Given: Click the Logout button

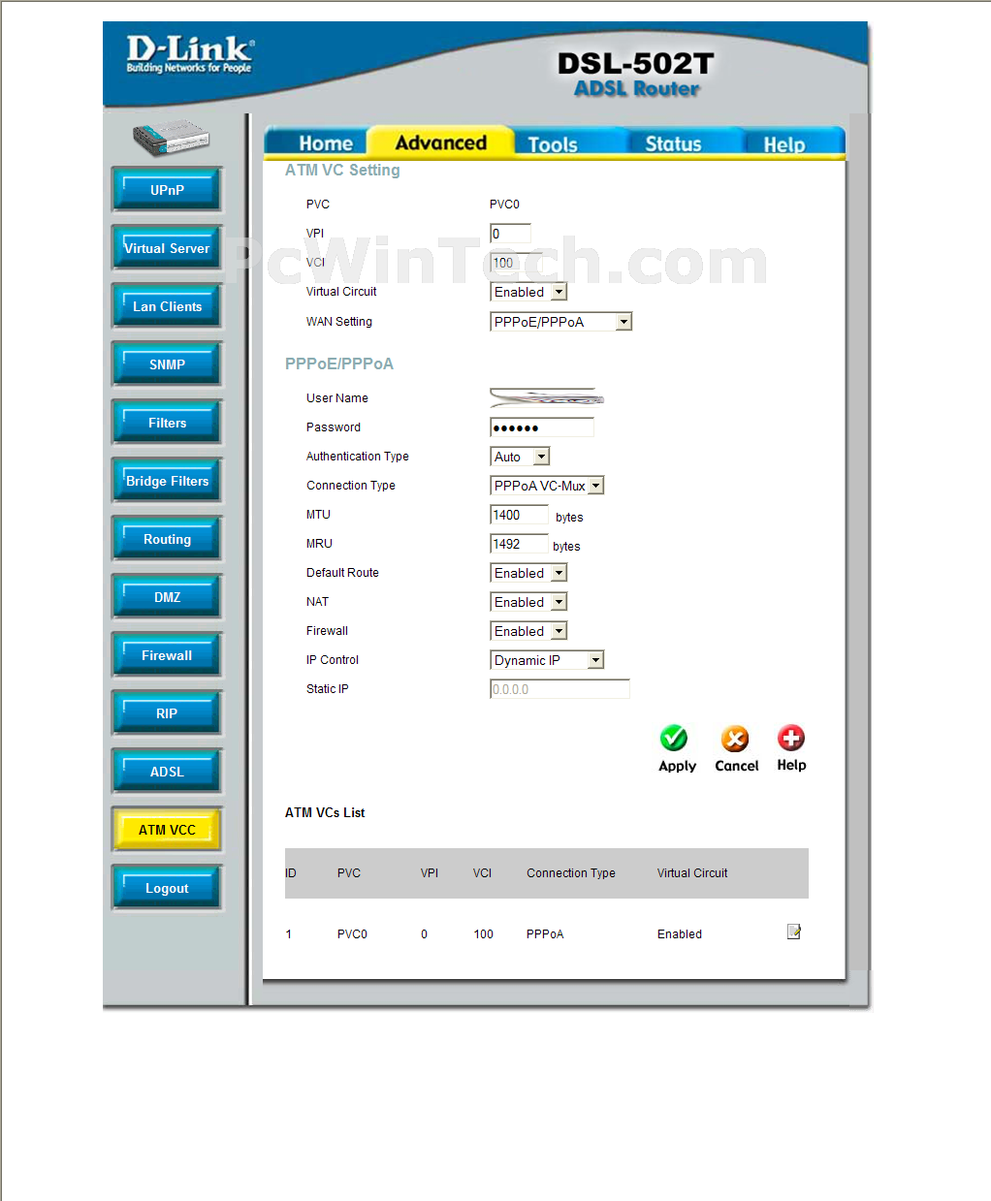Looking at the screenshot, I should coord(167,888).
